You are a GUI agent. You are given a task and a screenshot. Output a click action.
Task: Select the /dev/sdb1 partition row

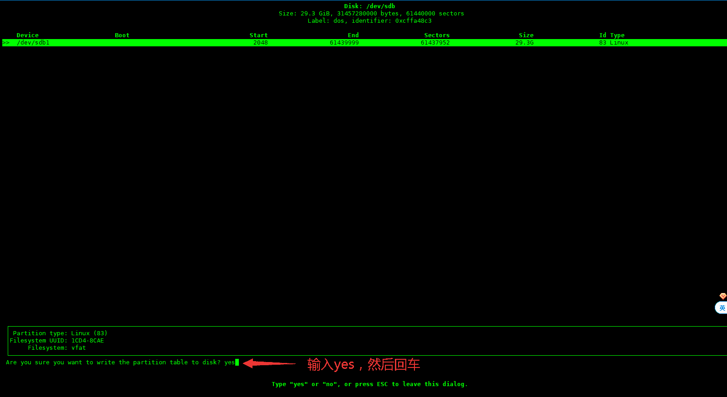(364, 43)
